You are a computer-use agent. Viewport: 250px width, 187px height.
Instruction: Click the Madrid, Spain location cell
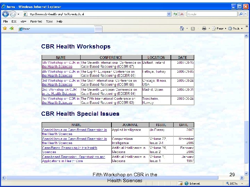tap(156, 91)
